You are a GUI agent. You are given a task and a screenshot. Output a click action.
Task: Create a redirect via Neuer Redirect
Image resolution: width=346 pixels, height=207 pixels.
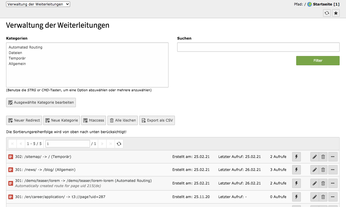coord(24,120)
